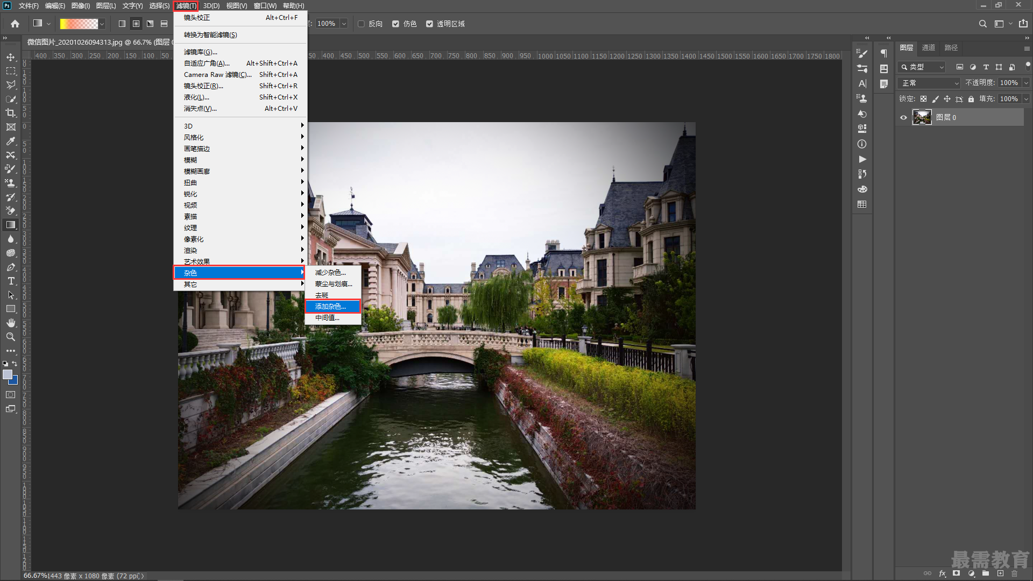Toggle the 透明区域 checkbox
Image resolution: width=1033 pixels, height=581 pixels.
(429, 24)
